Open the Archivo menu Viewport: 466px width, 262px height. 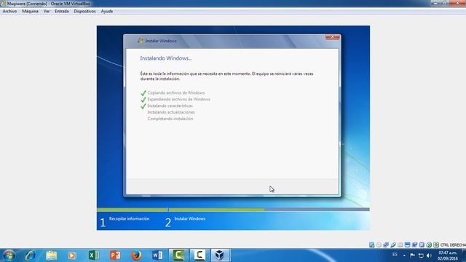(9, 12)
